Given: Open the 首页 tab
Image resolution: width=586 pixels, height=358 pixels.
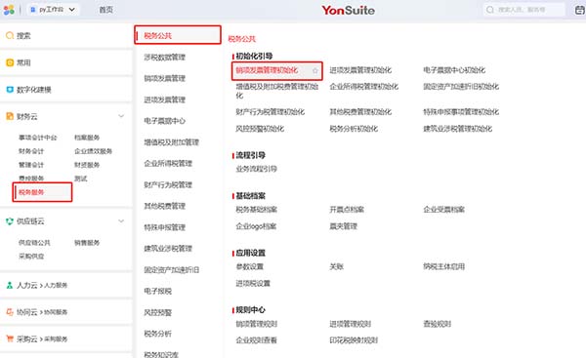Looking at the screenshot, I should click(x=105, y=10).
